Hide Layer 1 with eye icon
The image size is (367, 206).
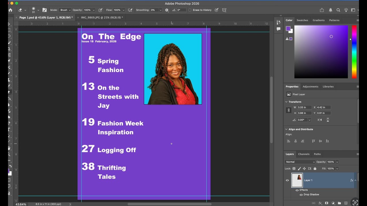click(x=287, y=180)
